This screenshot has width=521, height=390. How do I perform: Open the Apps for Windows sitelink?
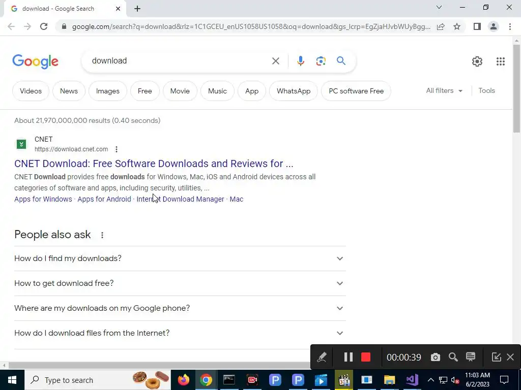tap(43, 199)
